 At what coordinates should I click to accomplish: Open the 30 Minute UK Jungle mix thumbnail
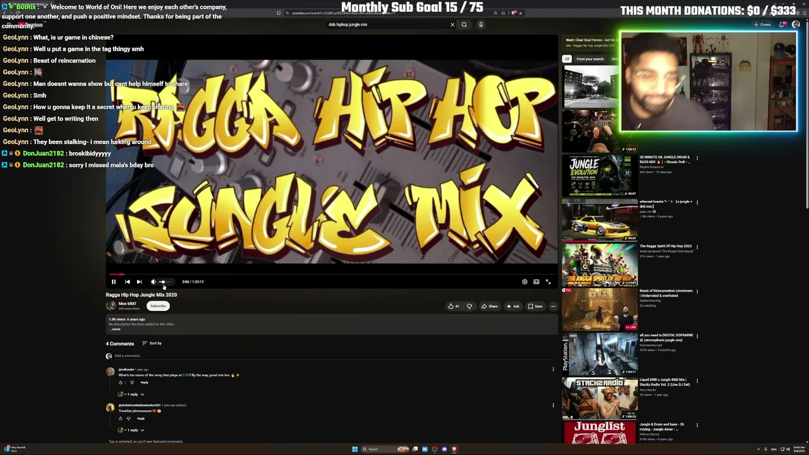[600, 175]
